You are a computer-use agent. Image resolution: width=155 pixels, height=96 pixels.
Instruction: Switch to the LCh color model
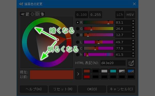(120, 15)
